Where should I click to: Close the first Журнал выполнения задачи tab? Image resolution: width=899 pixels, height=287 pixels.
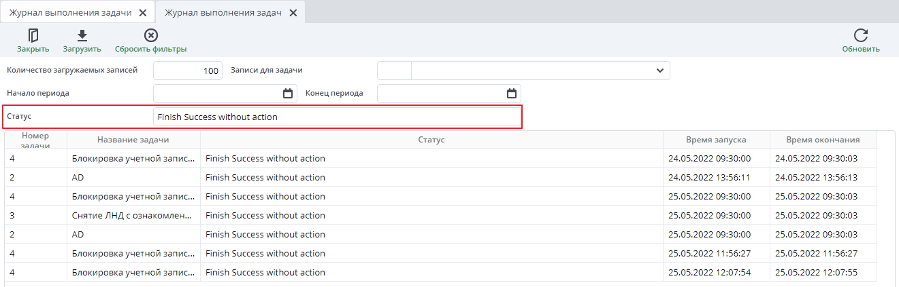pos(142,12)
